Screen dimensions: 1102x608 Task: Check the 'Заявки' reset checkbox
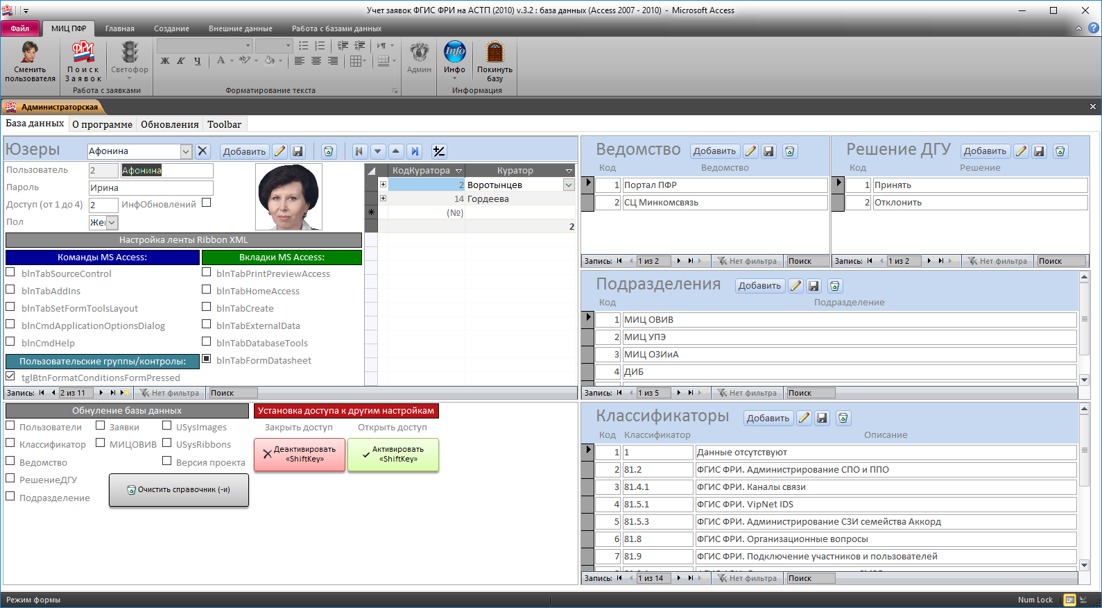(x=101, y=426)
